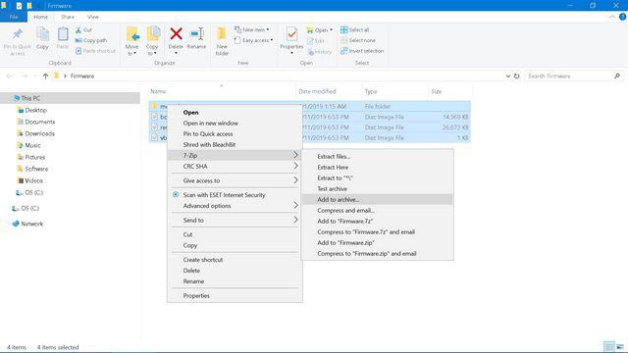
Task: Open the New item dropdown
Action: [251, 30]
